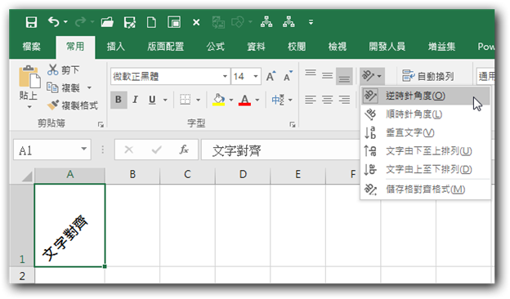Click the 自動換列 wrap text button

pos(427,76)
